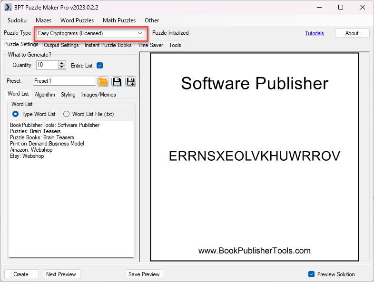Open the Mazes menu
The image size is (374, 282).
[x=44, y=20]
